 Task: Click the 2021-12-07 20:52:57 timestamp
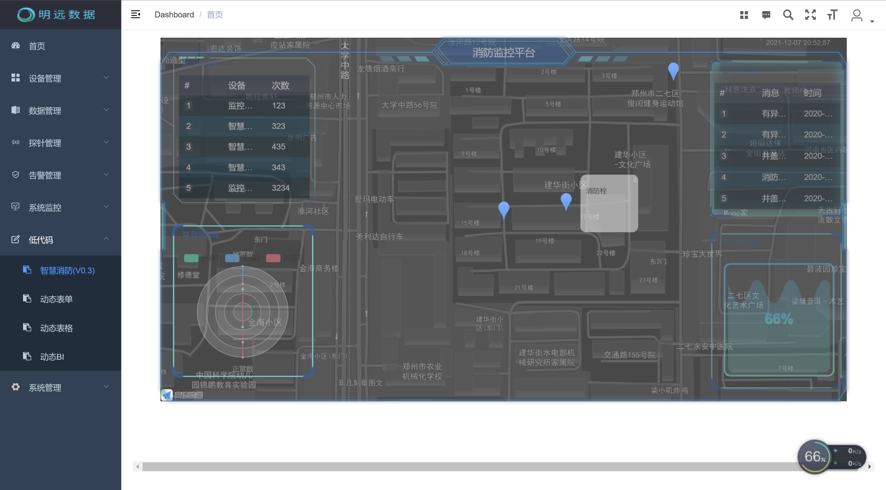tap(798, 43)
